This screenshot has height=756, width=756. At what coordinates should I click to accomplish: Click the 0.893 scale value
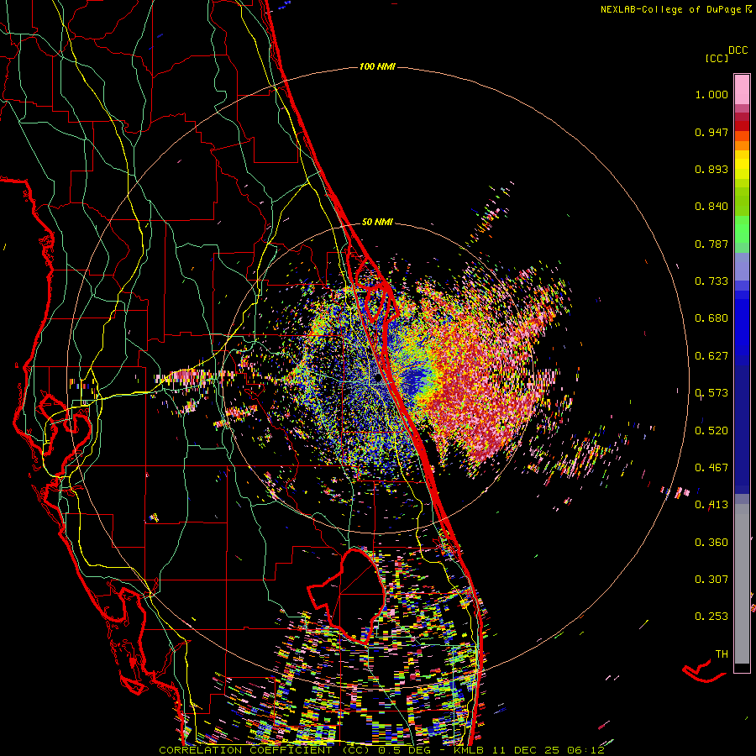[x=711, y=169]
